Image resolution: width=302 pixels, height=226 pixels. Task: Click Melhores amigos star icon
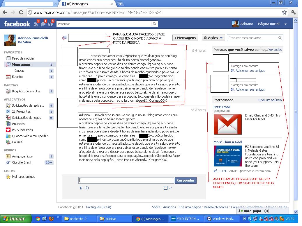click(8, 177)
